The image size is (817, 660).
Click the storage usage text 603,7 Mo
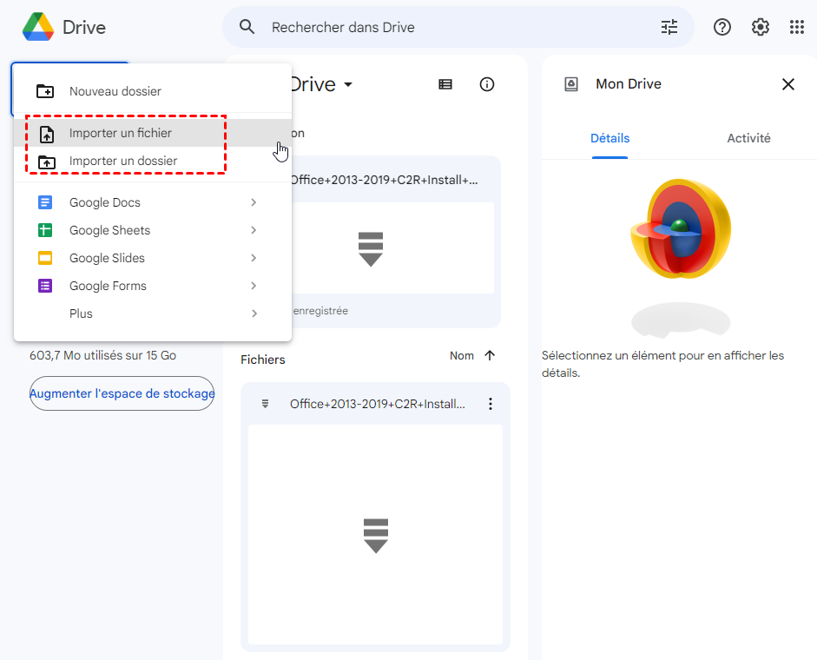tap(102, 355)
